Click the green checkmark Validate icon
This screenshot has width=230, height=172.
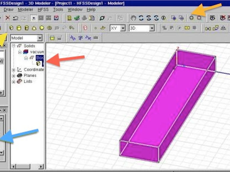click(x=77, y=18)
